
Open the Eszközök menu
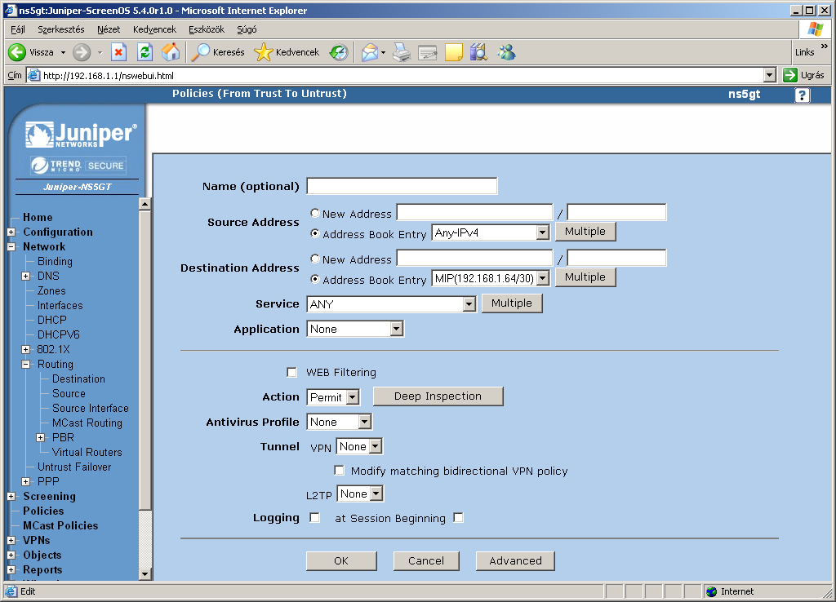(x=207, y=29)
